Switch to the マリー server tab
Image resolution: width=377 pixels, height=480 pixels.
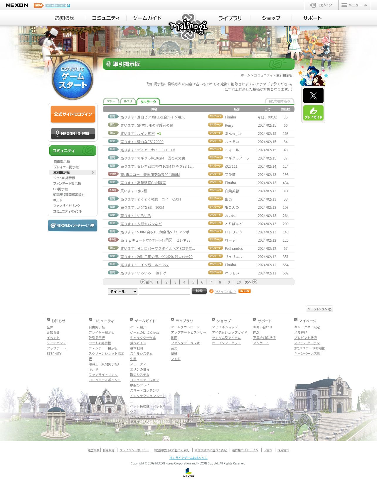point(111,101)
